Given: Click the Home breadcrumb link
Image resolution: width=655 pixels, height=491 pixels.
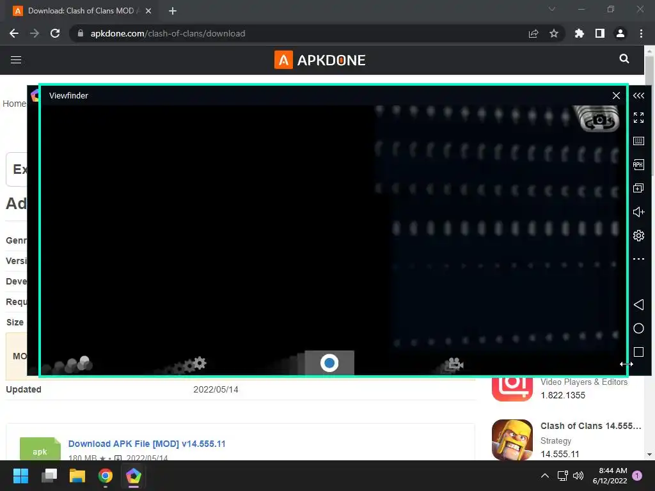Looking at the screenshot, I should (x=14, y=104).
